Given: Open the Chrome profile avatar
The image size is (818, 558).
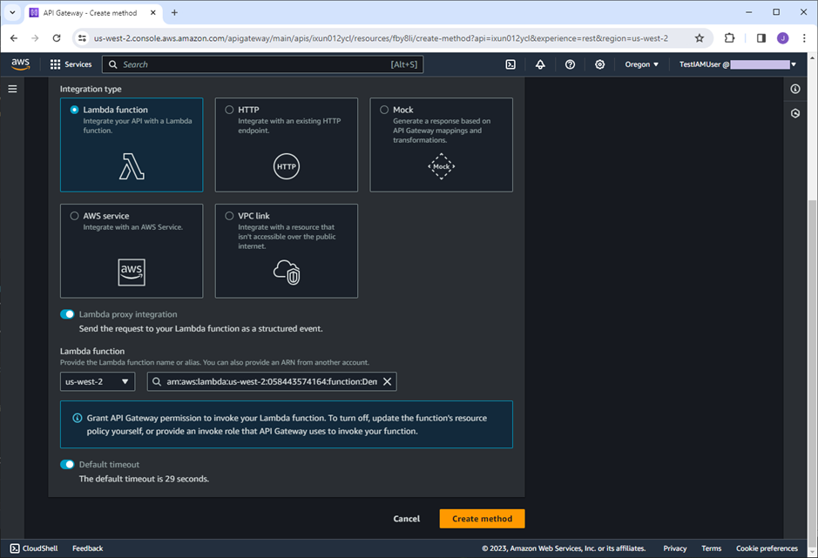Looking at the screenshot, I should click(x=782, y=38).
